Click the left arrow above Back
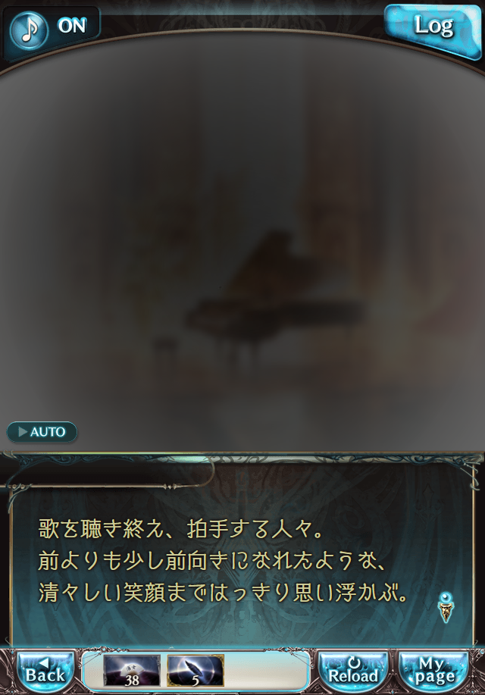The image size is (485, 695). 45,662
